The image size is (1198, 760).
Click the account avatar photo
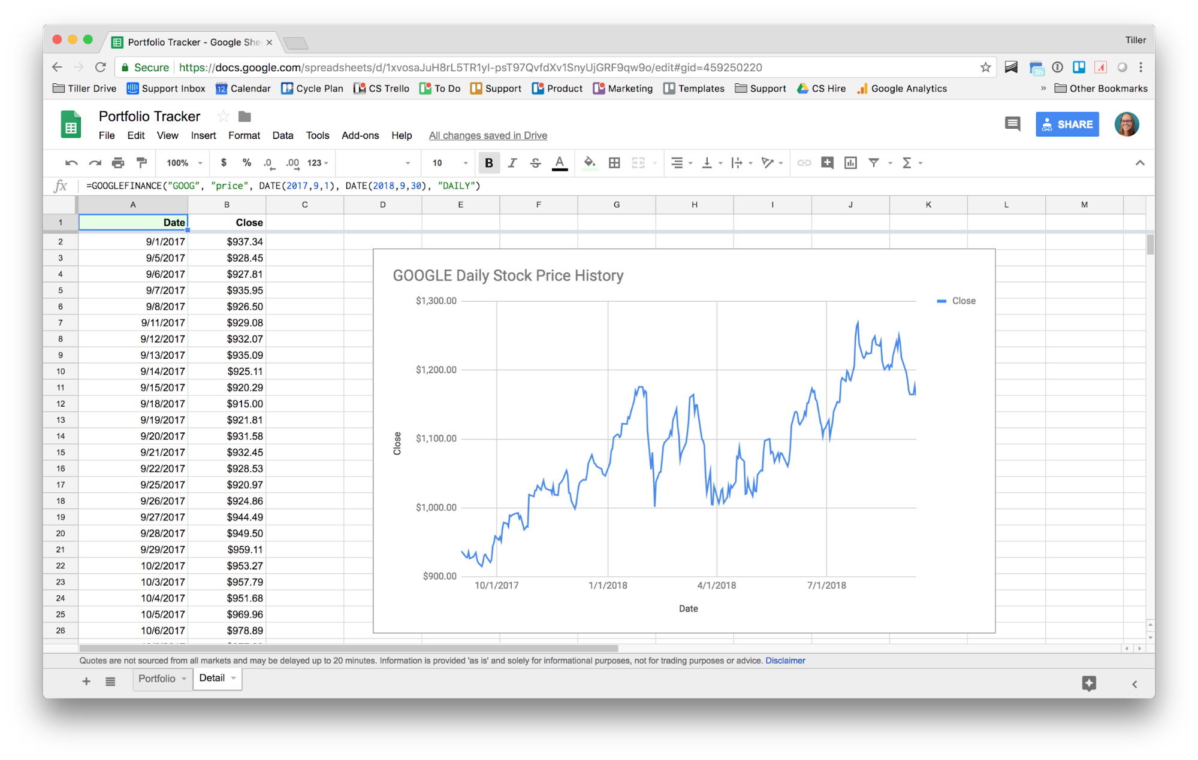(1126, 124)
